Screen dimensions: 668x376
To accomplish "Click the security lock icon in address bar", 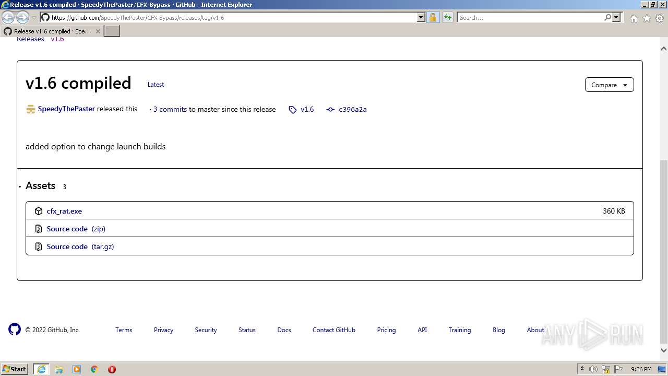I will point(433,17).
